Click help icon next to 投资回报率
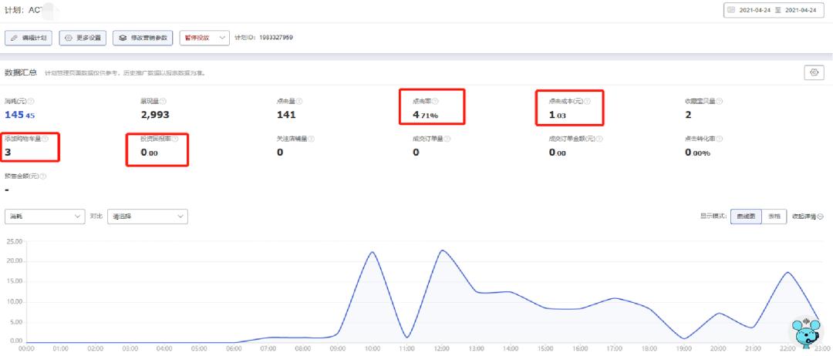Image resolution: width=833 pixels, height=356 pixels. pyautogui.click(x=176, y=139)
